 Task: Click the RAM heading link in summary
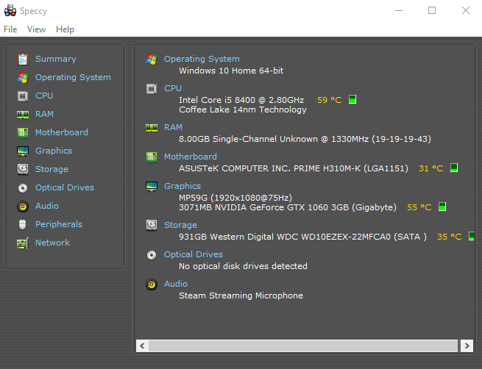pos(173,127)
